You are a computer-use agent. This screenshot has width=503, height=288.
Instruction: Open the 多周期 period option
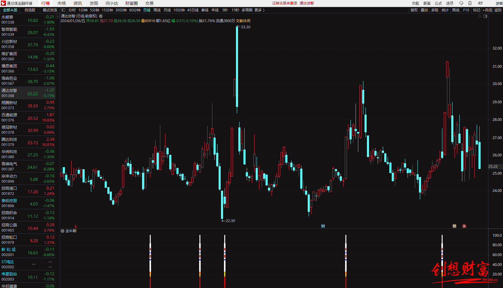point(247,10)
